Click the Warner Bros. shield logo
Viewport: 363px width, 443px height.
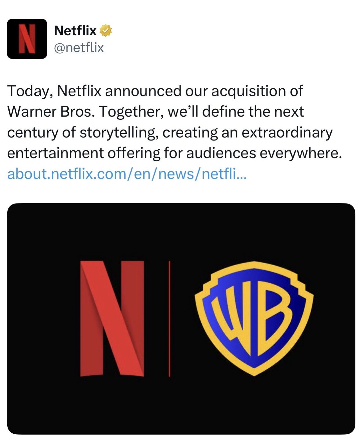(254, 318)
